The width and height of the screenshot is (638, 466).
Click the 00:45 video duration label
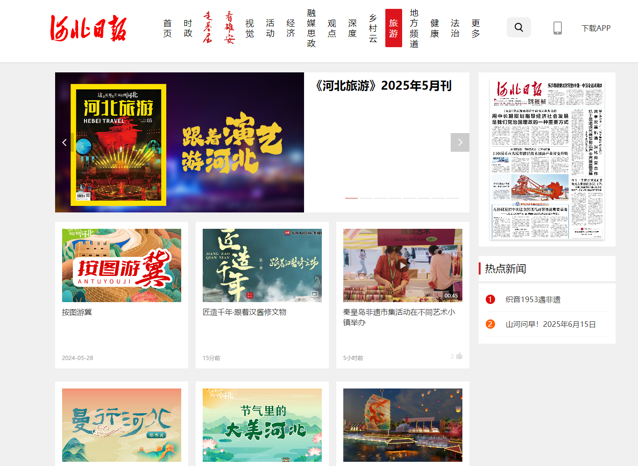451,296
